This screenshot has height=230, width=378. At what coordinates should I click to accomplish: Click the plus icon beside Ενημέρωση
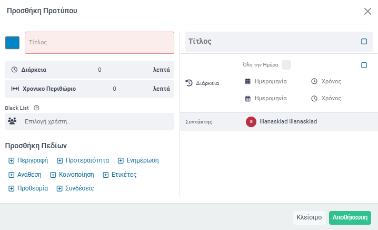121,160
